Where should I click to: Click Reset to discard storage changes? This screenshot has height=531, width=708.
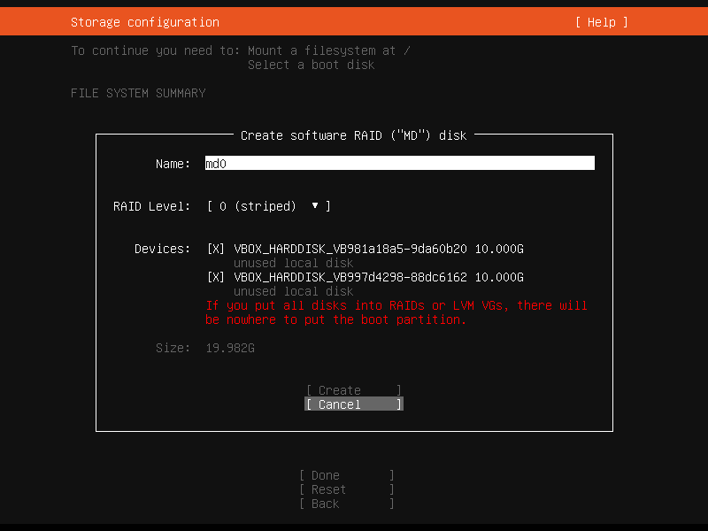[346, 489]
